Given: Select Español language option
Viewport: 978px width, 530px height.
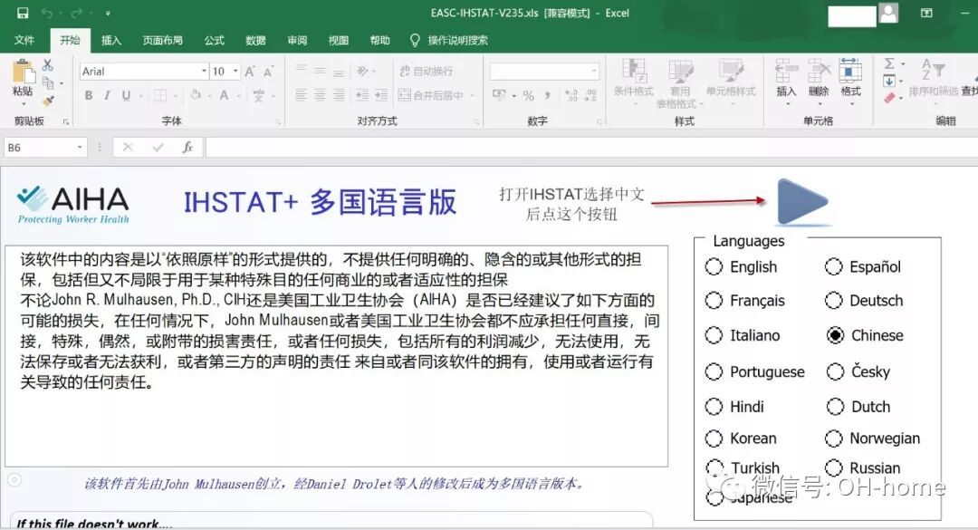Looking at the screenshot, I should pyautogui.click(x=863, y=267).
